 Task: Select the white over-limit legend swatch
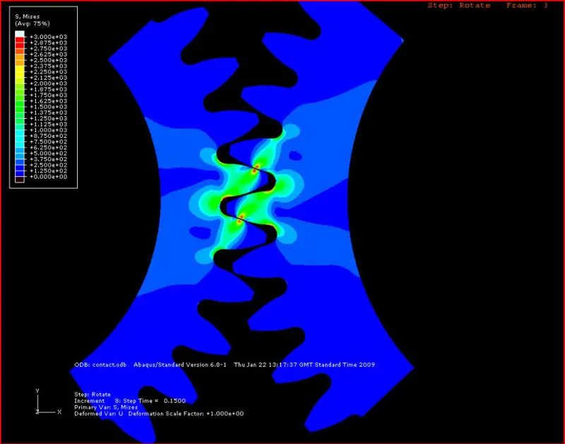(20, 34)
